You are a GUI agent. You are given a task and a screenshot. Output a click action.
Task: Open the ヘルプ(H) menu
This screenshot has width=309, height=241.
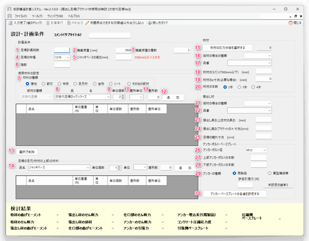74,16
